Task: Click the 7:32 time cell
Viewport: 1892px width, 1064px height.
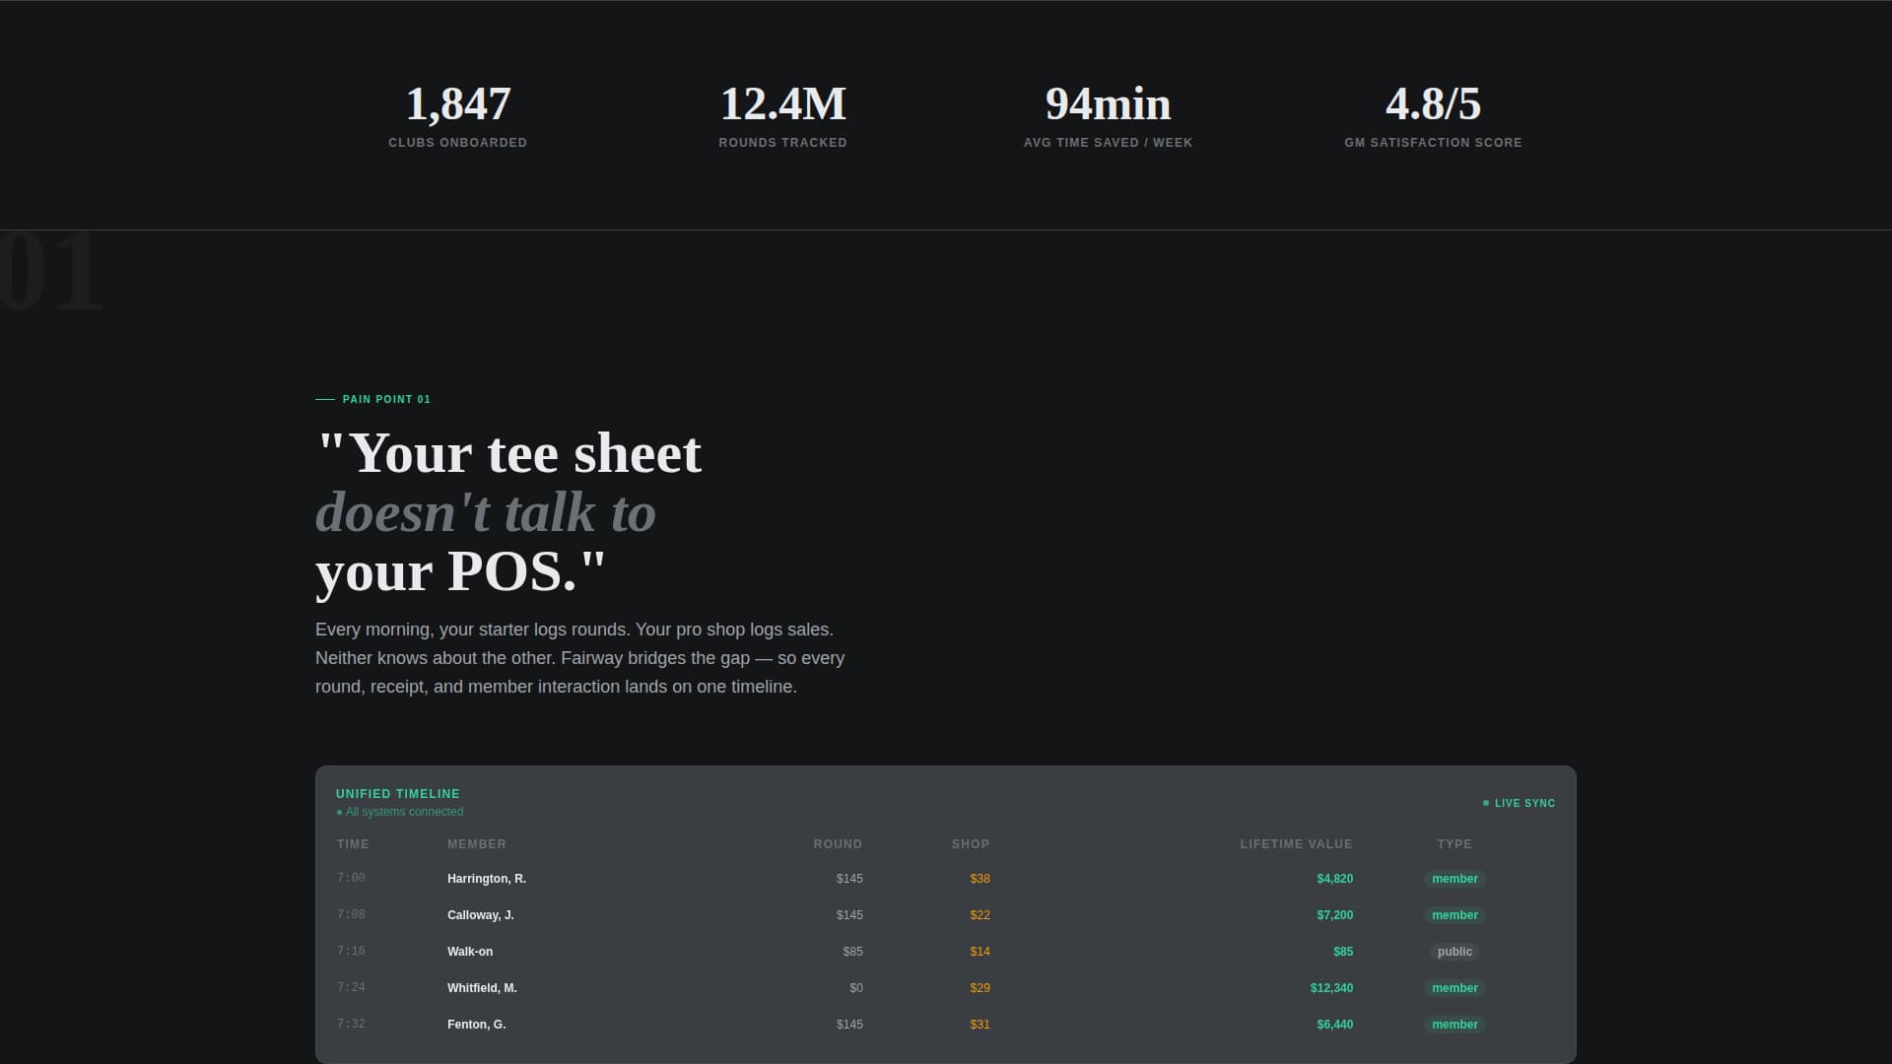Action: click(x=351, y=1024)
